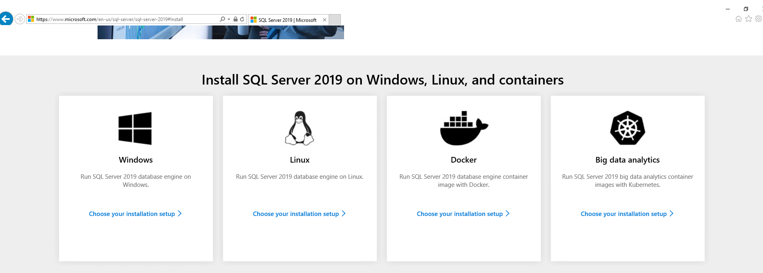Minimize the browser window
The width and height of the screenshot is (763, 273).
tap(728, 9)
